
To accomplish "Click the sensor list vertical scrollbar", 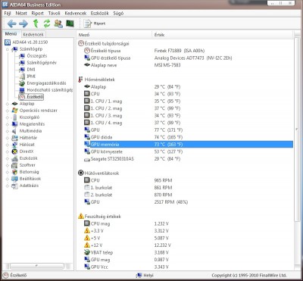I will 297,129.
